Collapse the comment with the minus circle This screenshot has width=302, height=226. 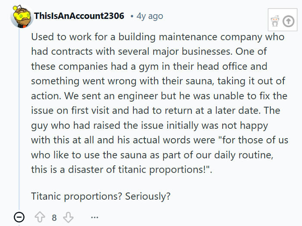(x=19, y=217)
